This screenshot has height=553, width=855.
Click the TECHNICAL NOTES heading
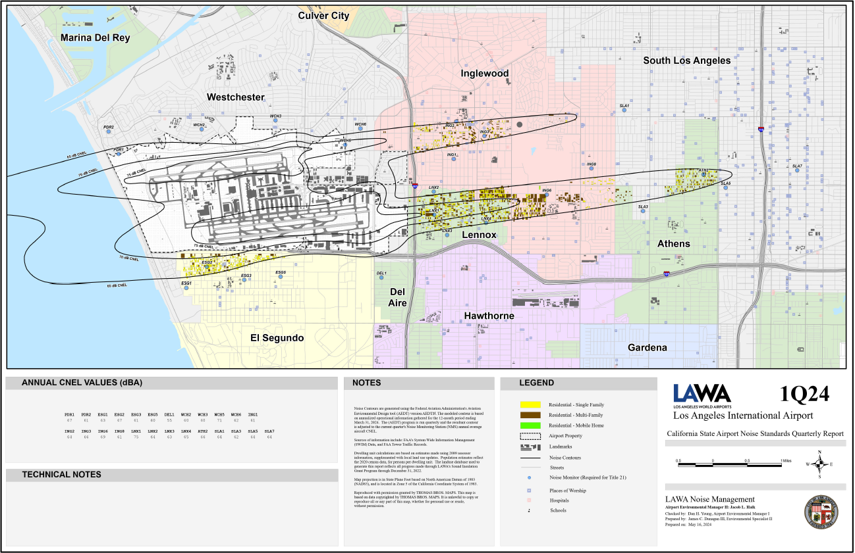[62, 474]
